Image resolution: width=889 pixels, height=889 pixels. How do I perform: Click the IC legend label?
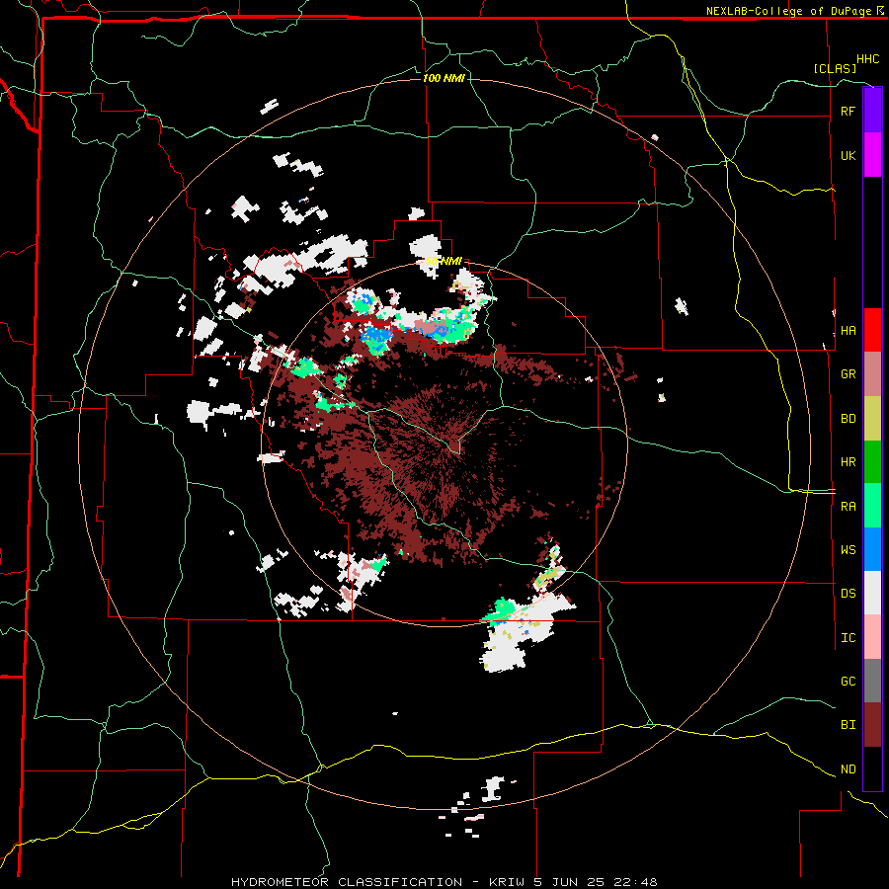pos(848,638)
